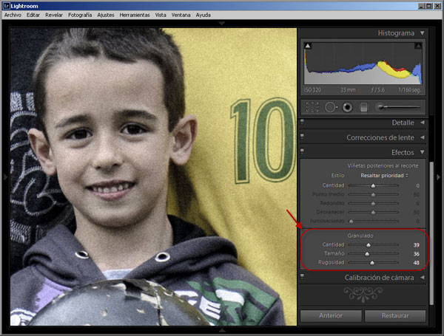Toggle the Calibración de cámara panel switch
The height and width of the screenshot is (336, 444).
[x=302, y=277]
